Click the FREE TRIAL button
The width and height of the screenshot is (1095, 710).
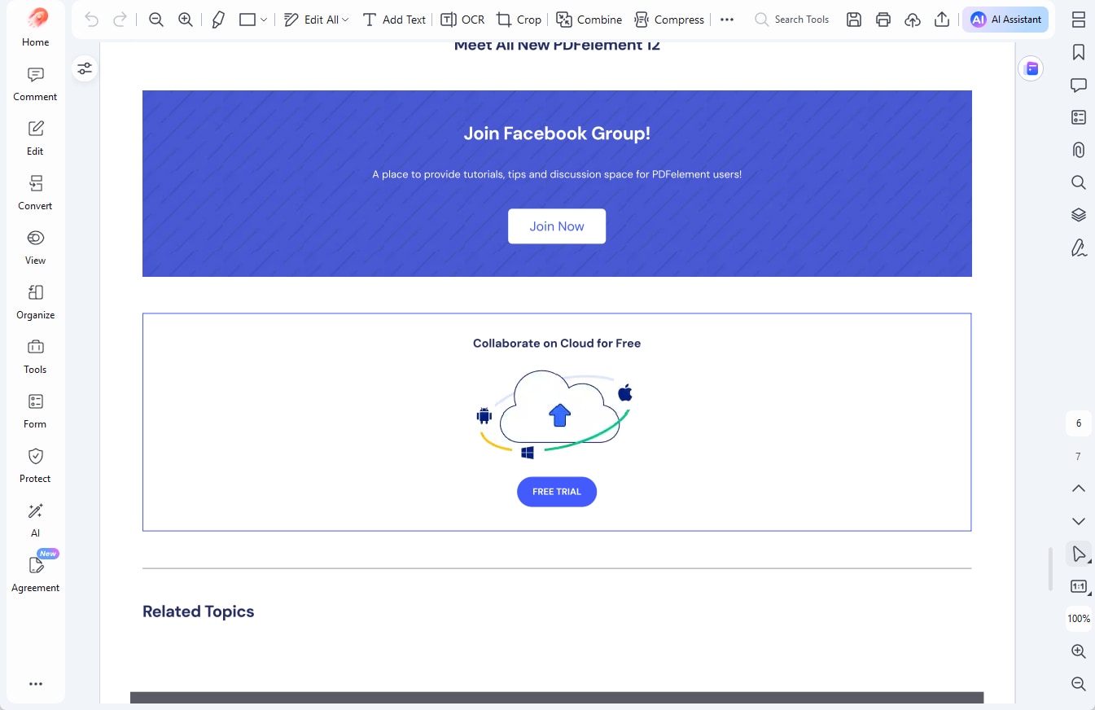coord(557,492)
